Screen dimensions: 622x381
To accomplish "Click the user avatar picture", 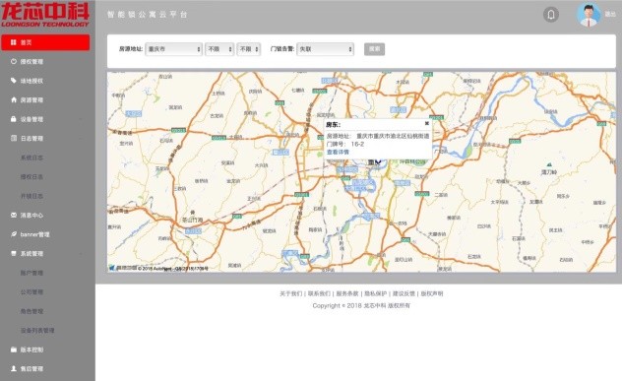I will click(589, 15).
